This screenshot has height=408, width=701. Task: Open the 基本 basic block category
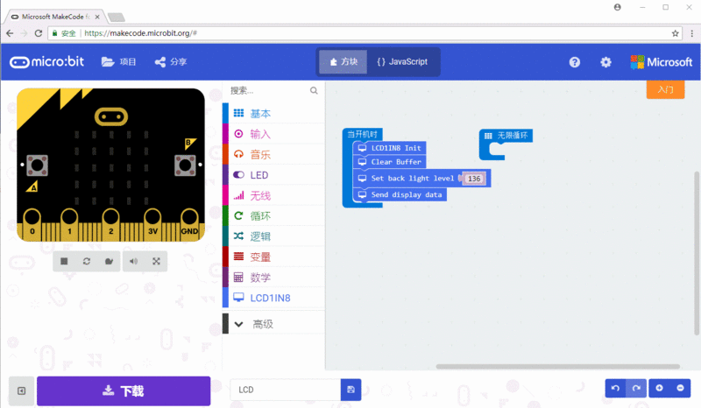pyautogui.click(x=273, y=114)
